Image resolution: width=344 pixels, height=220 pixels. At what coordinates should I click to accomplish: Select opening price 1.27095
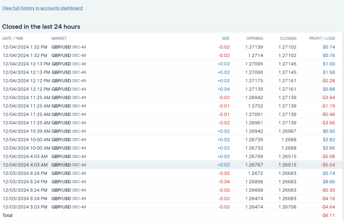tap(254, 64)
